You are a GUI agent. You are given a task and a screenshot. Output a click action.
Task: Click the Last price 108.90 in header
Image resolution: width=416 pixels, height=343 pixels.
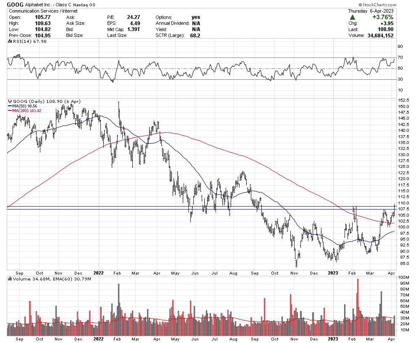click(385, 29)
